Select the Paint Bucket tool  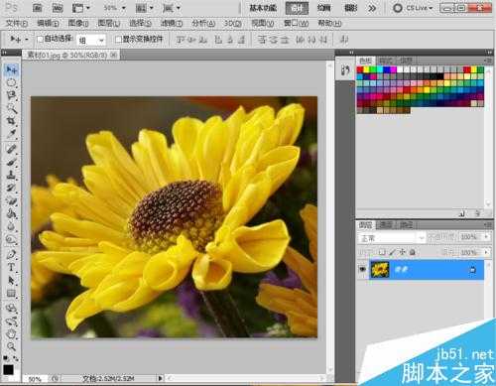click(12, 213)
